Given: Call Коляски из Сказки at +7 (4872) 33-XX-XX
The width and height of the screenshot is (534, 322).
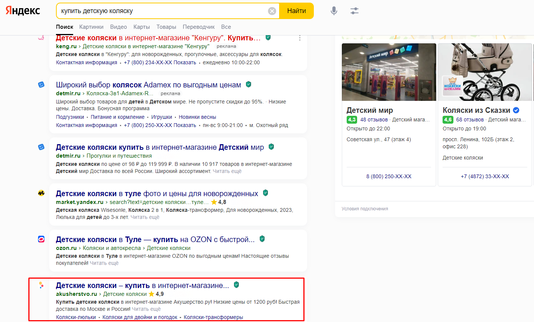Looking at the screenshot, I should (485, 176).
